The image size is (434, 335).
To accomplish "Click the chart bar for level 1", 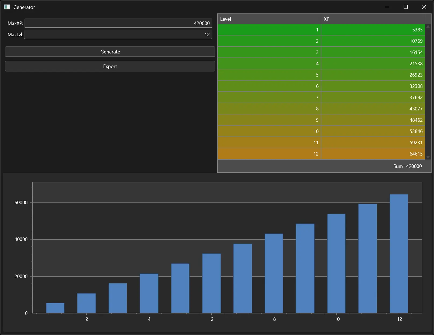I will (x=55, y=308).
